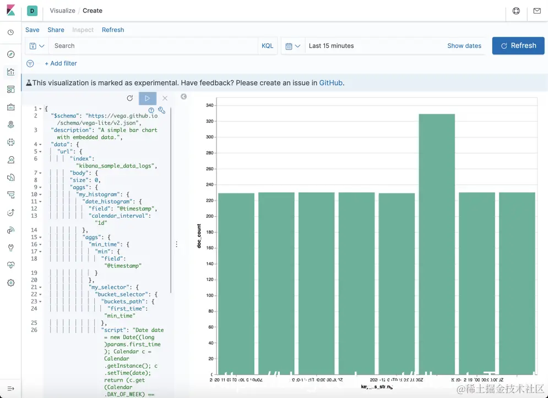Reset the Vega editor with refresh icon
This screenshot has width=548, height=398.
point(129,98)
